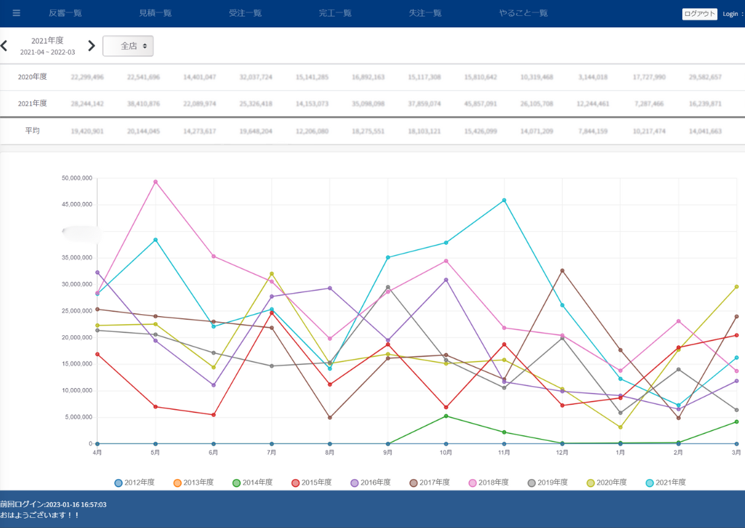This screenshot has width=745, height=528.
Task: Open the 反響一覧 menu item
Action: click(65, 13)
